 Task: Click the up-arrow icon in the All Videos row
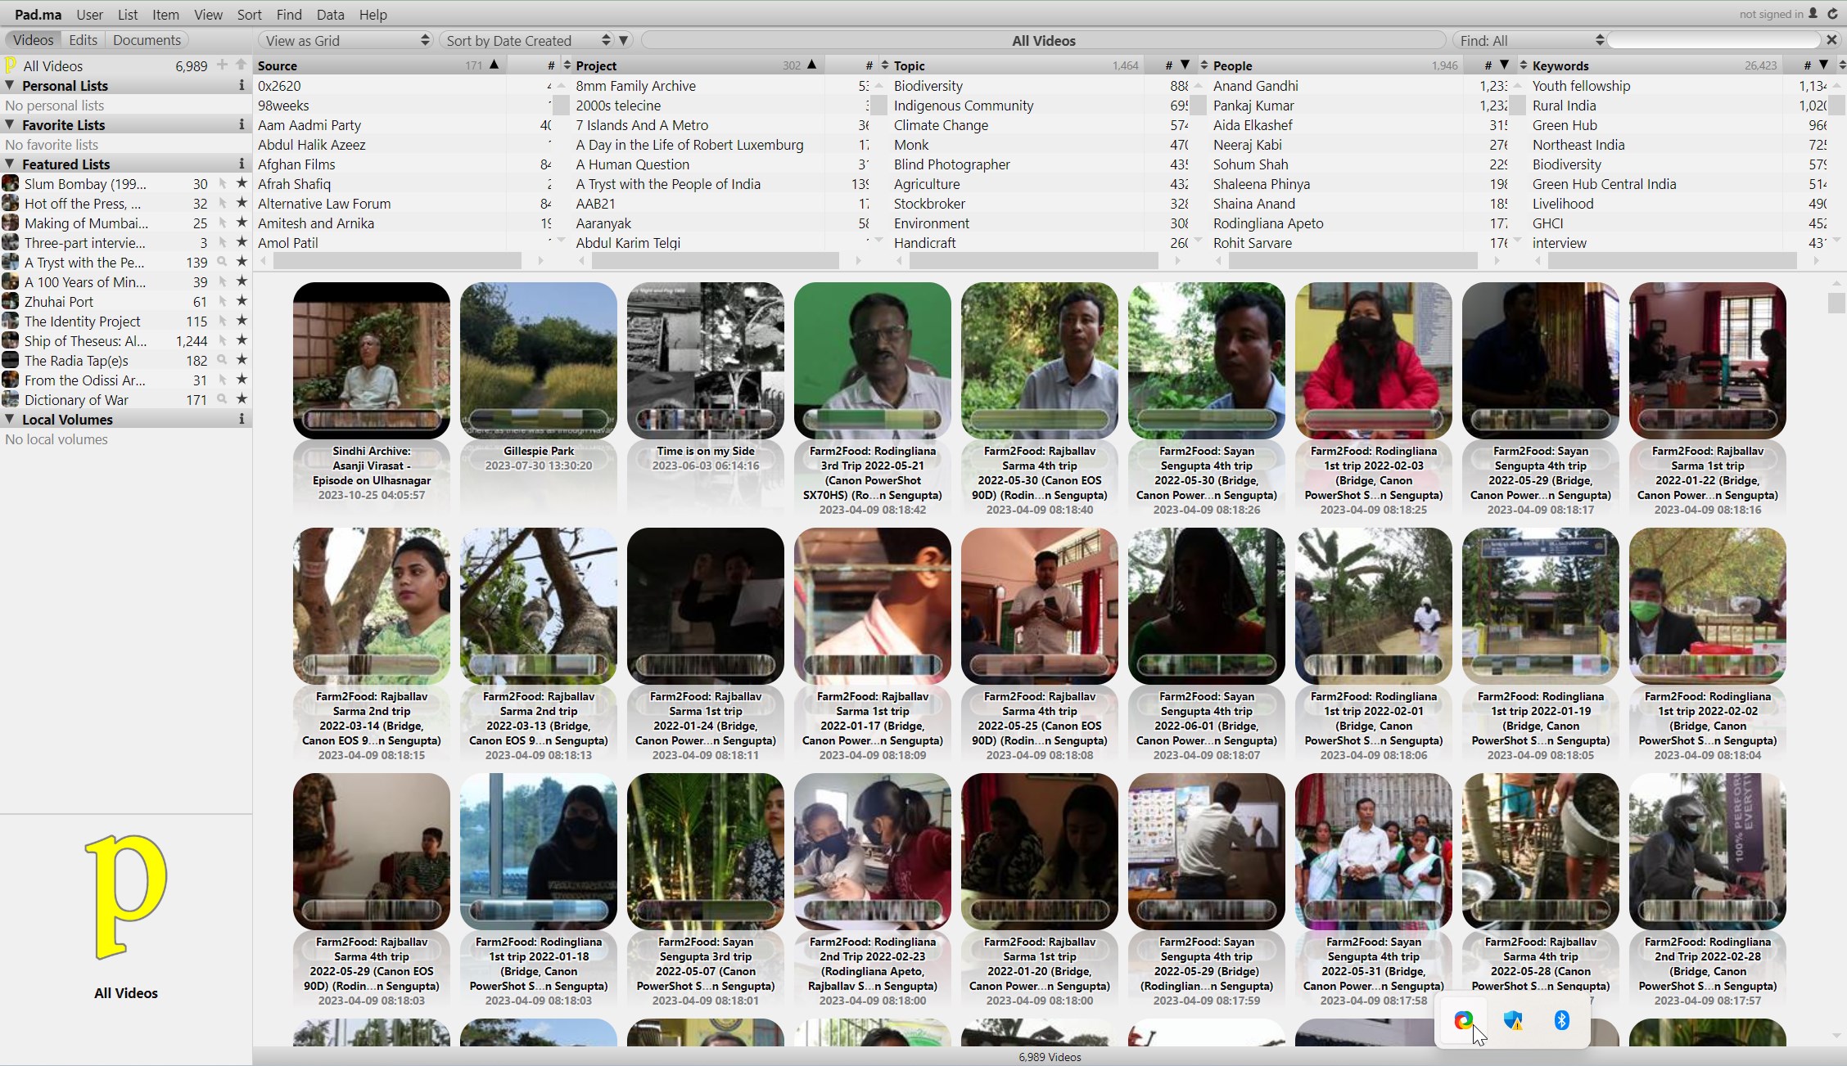point(241,65)
